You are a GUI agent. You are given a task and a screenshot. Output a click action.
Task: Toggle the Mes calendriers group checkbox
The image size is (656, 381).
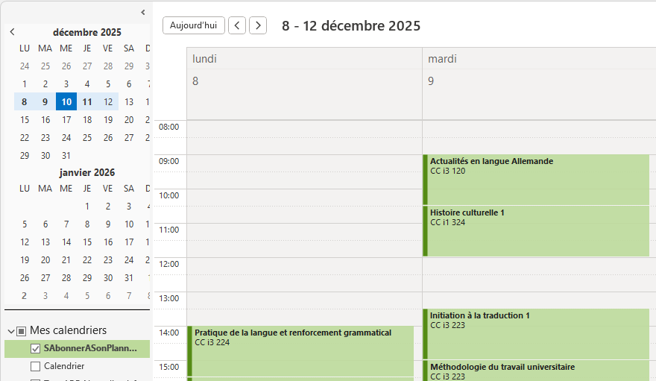click(22, 330)
